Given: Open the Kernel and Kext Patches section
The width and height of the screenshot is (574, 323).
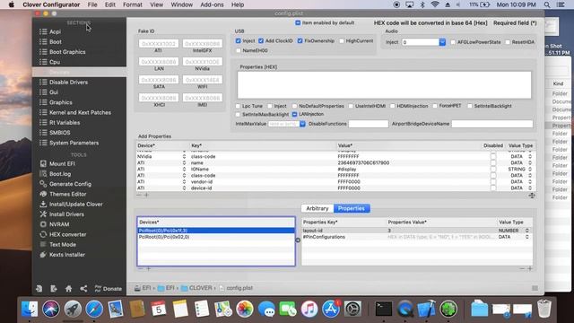Looking at the screenshot, I should [x=80, y=113].
